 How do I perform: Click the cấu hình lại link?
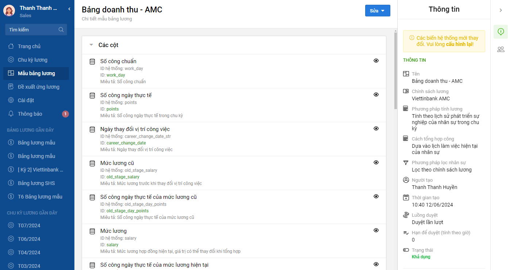click(x=459, y=44)
